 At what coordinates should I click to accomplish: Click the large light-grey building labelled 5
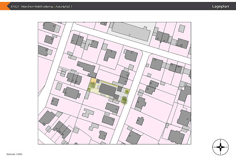(131, 32)
